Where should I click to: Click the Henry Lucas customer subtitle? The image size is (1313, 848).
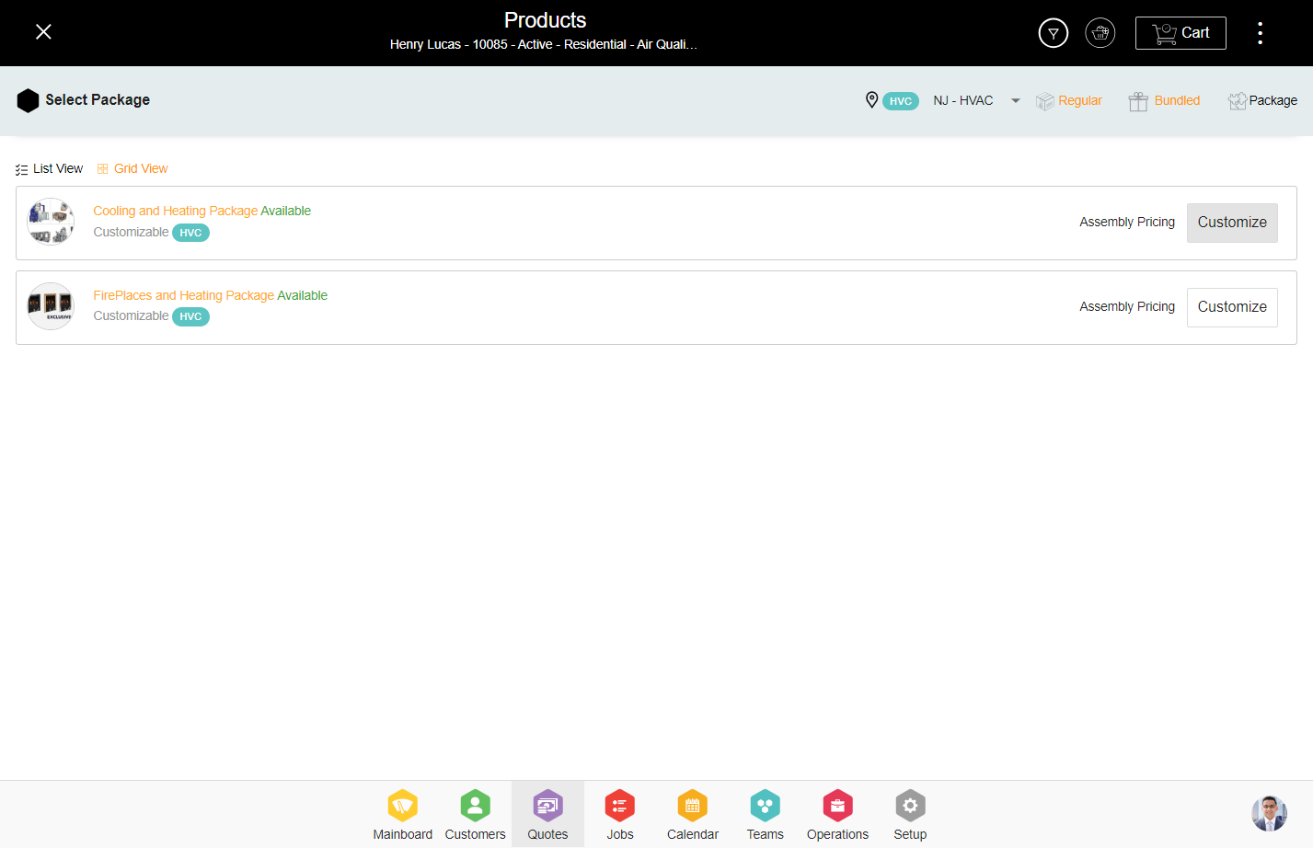544,45
